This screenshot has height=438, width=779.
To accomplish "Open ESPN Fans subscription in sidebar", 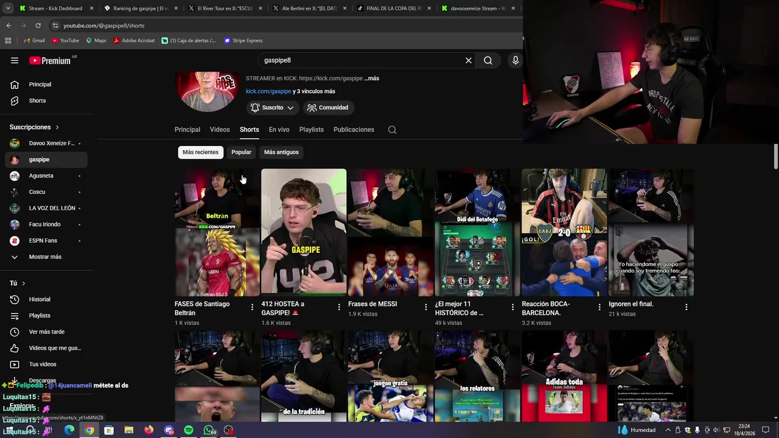I will 46,241.
